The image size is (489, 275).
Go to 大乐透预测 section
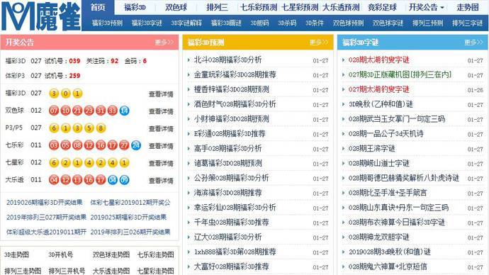tap(341, 7)
